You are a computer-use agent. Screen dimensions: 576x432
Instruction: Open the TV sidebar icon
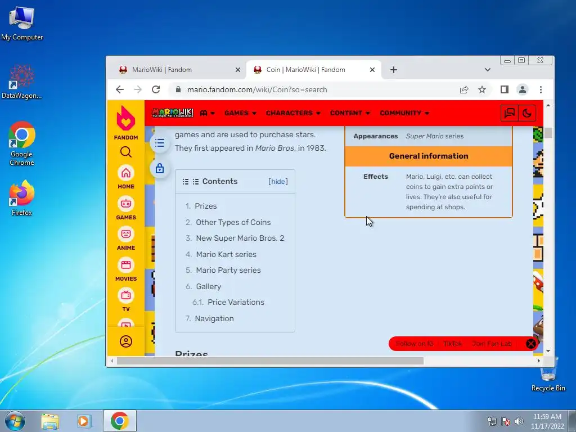coord(125,300)
